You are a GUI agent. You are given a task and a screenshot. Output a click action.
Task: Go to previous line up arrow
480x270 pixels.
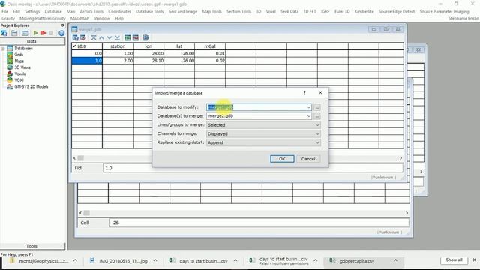102,37
